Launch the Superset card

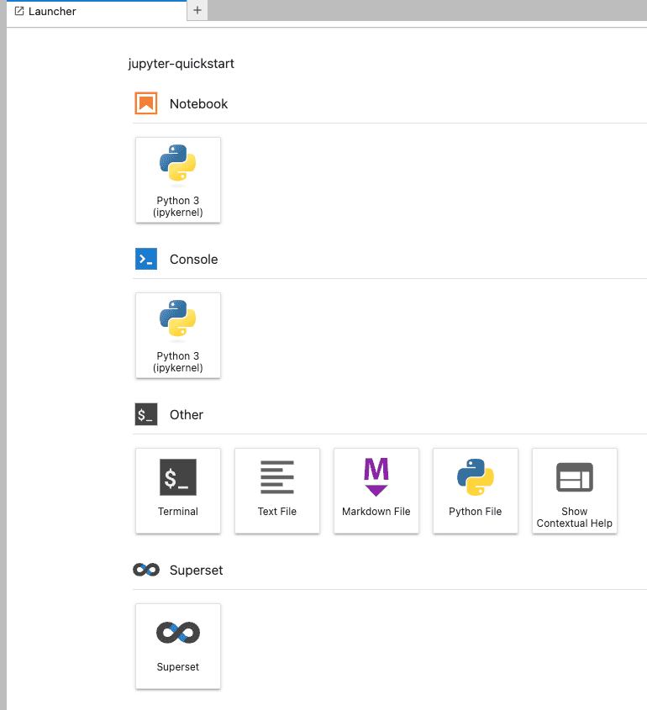(178, 645)
